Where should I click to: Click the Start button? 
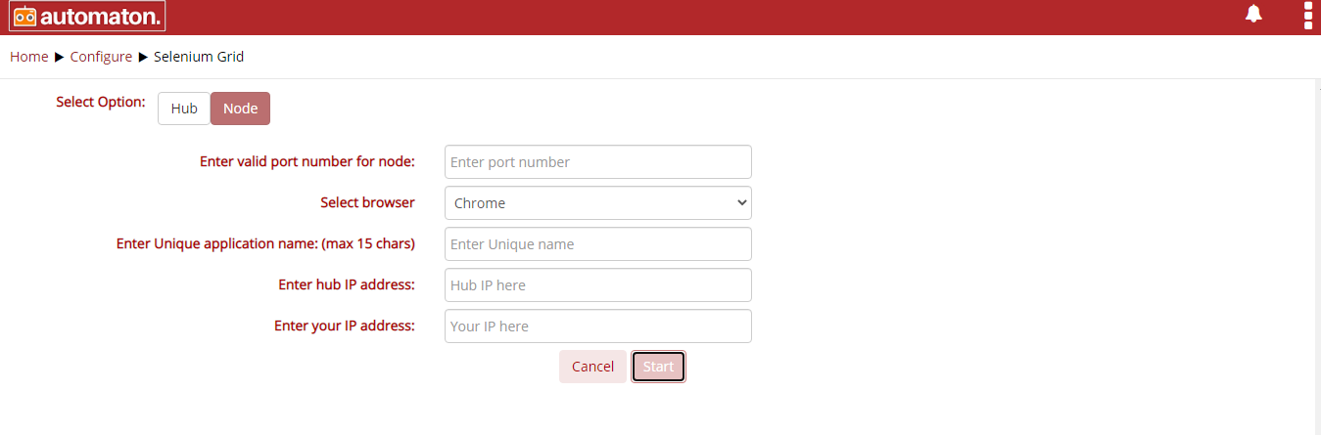[658, 367]
